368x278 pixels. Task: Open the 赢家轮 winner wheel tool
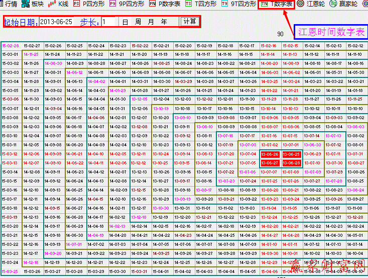tap(344, 4)
